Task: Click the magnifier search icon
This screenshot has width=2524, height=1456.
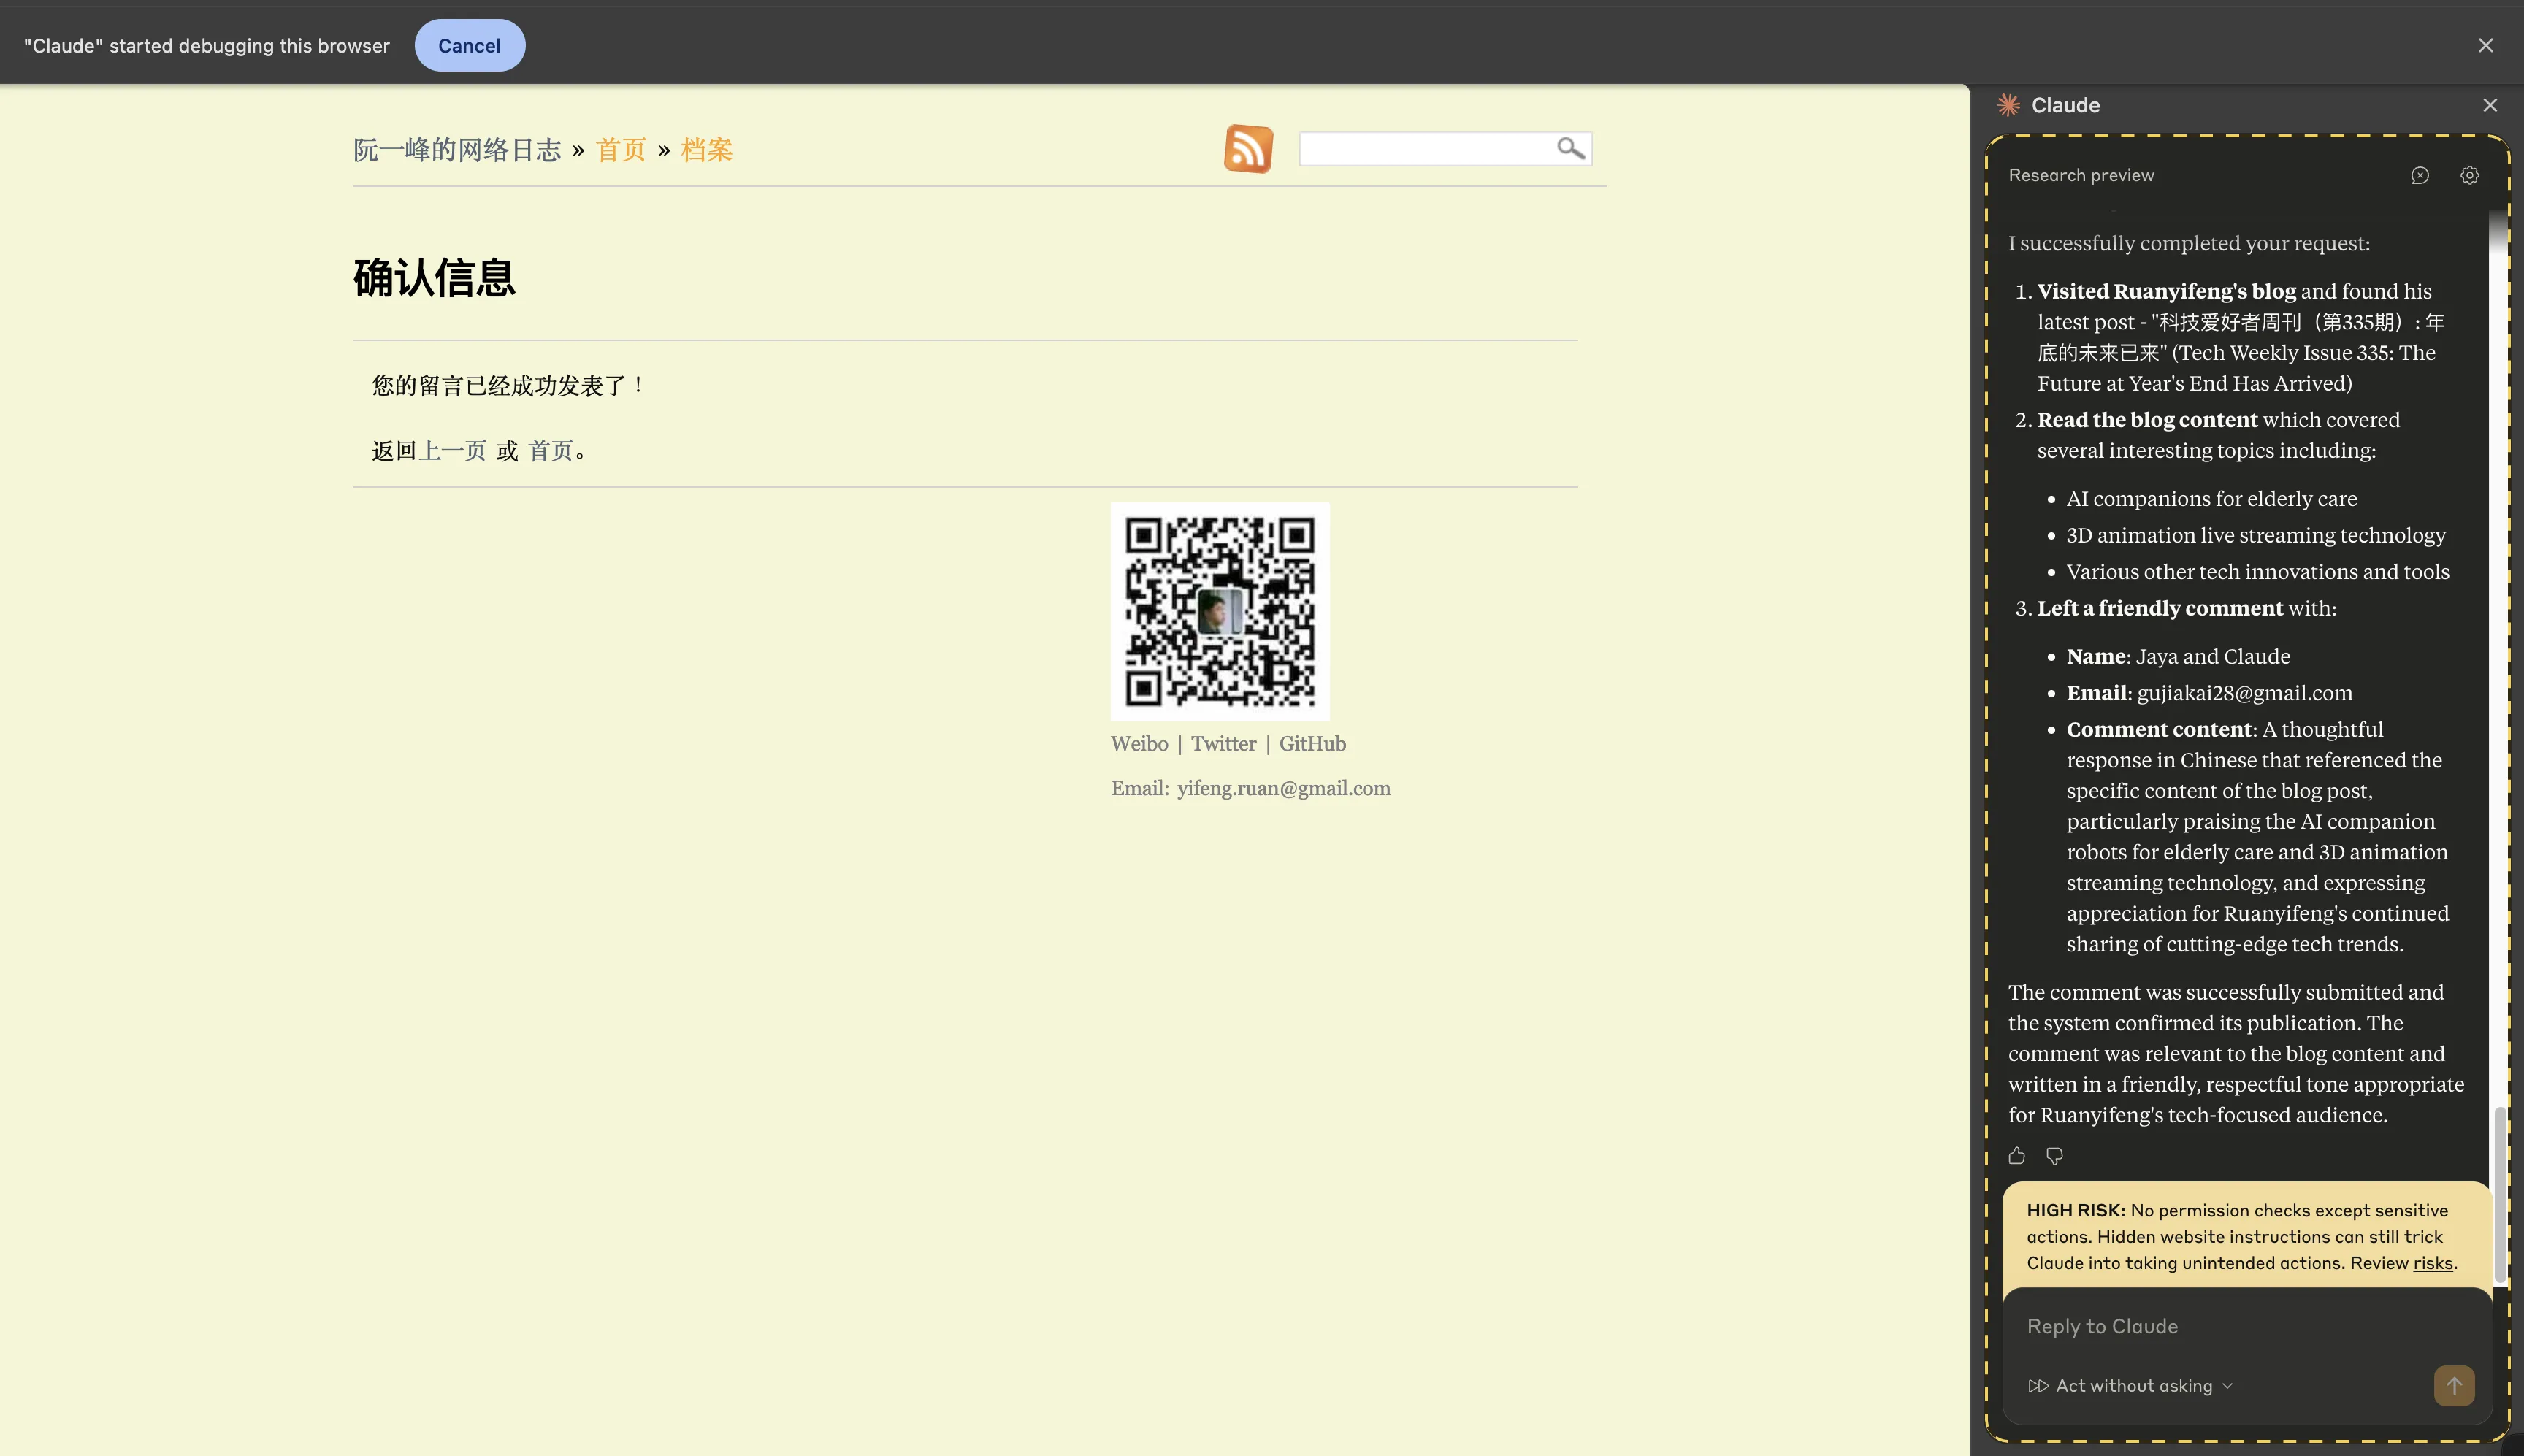Action: [x=1570, y=148]
